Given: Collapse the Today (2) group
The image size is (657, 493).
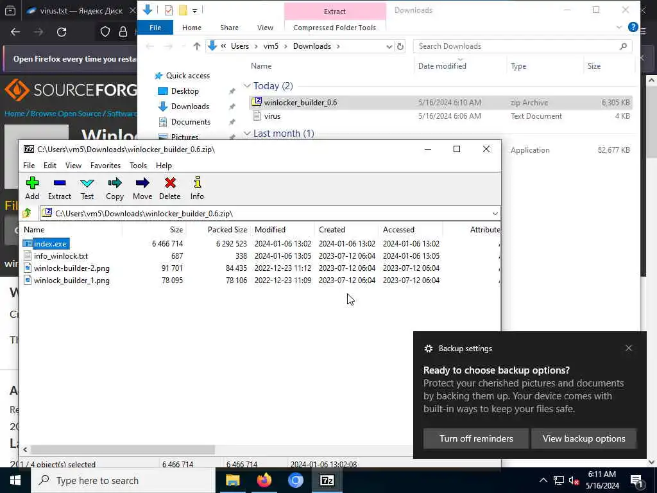Looking at the screenshot, I should pyautogui.click(x=247, y=86).
